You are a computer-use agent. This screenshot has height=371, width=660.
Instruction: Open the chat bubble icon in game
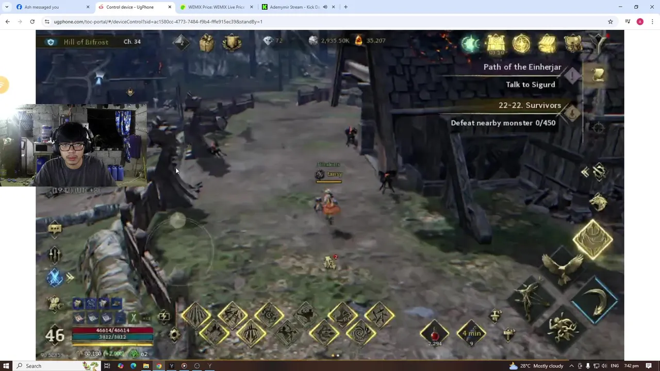click(x=55, y=229)
